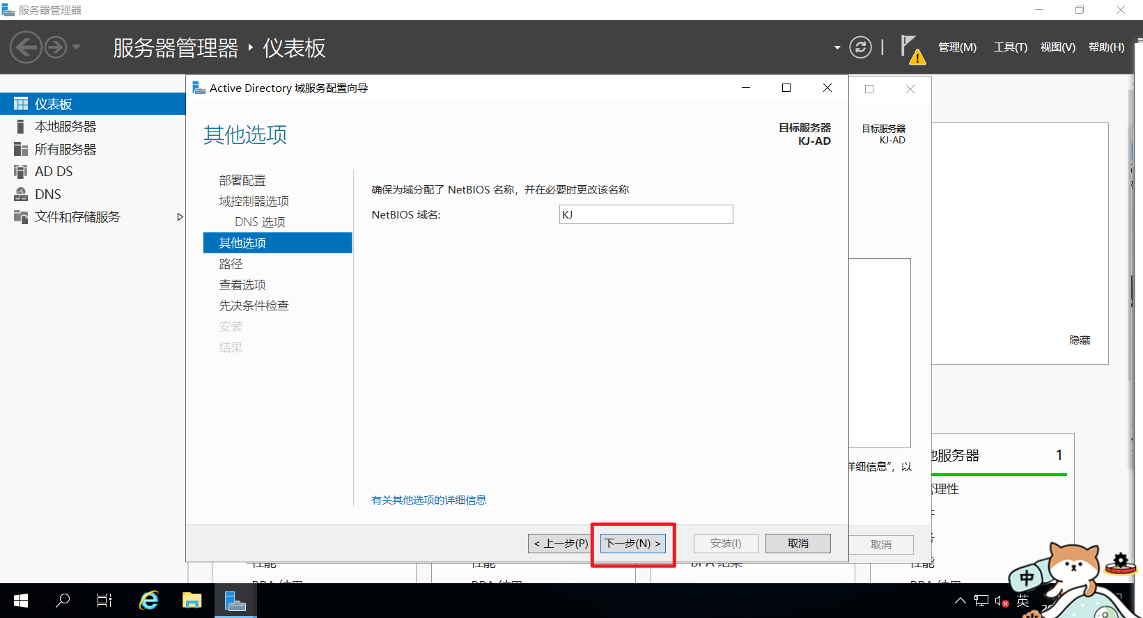Open taskbar search magnifier

[x=63, y=601]
